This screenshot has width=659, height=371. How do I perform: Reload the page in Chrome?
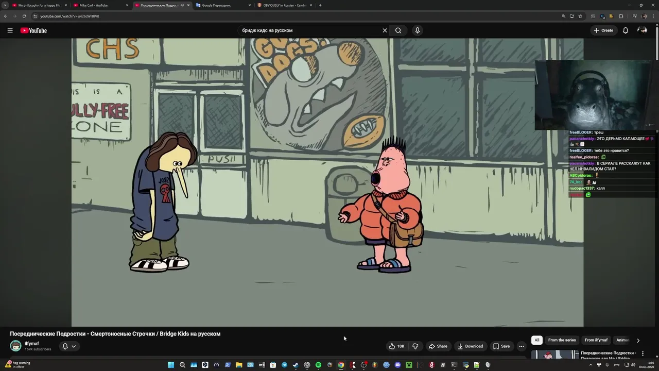point(24,16)
